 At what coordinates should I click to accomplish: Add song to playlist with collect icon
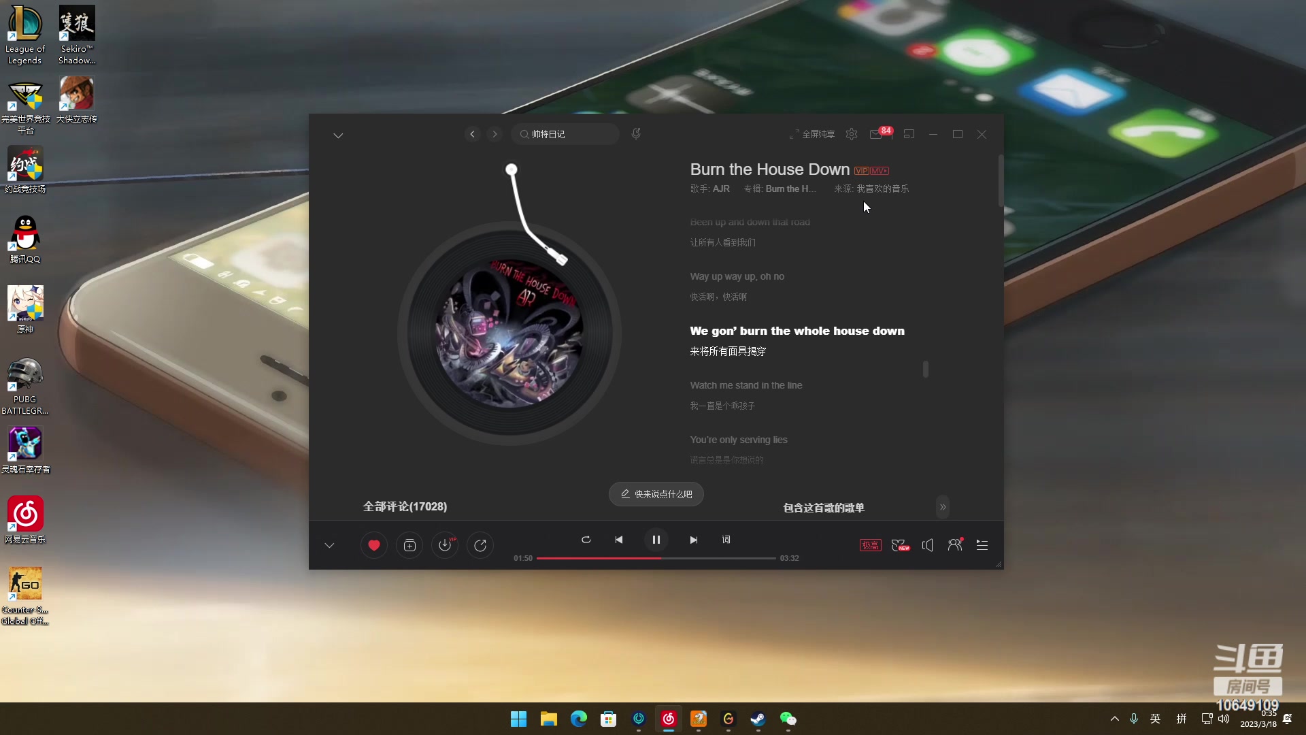(409, 545)
